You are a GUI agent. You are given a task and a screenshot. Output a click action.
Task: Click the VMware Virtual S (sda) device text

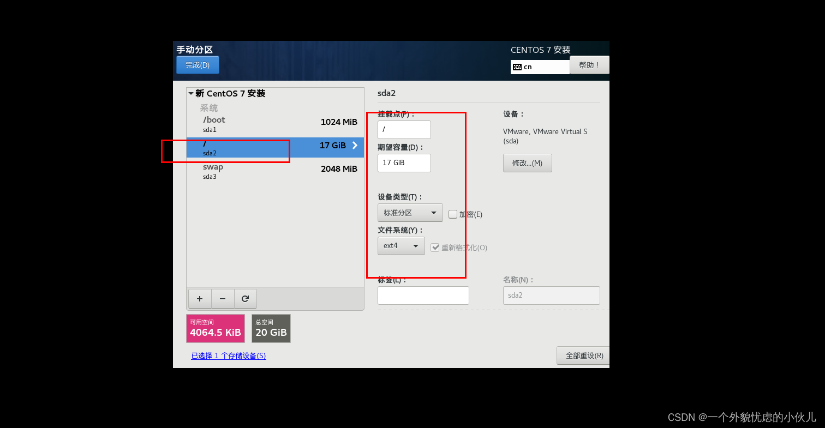click(x=545, y=136)
